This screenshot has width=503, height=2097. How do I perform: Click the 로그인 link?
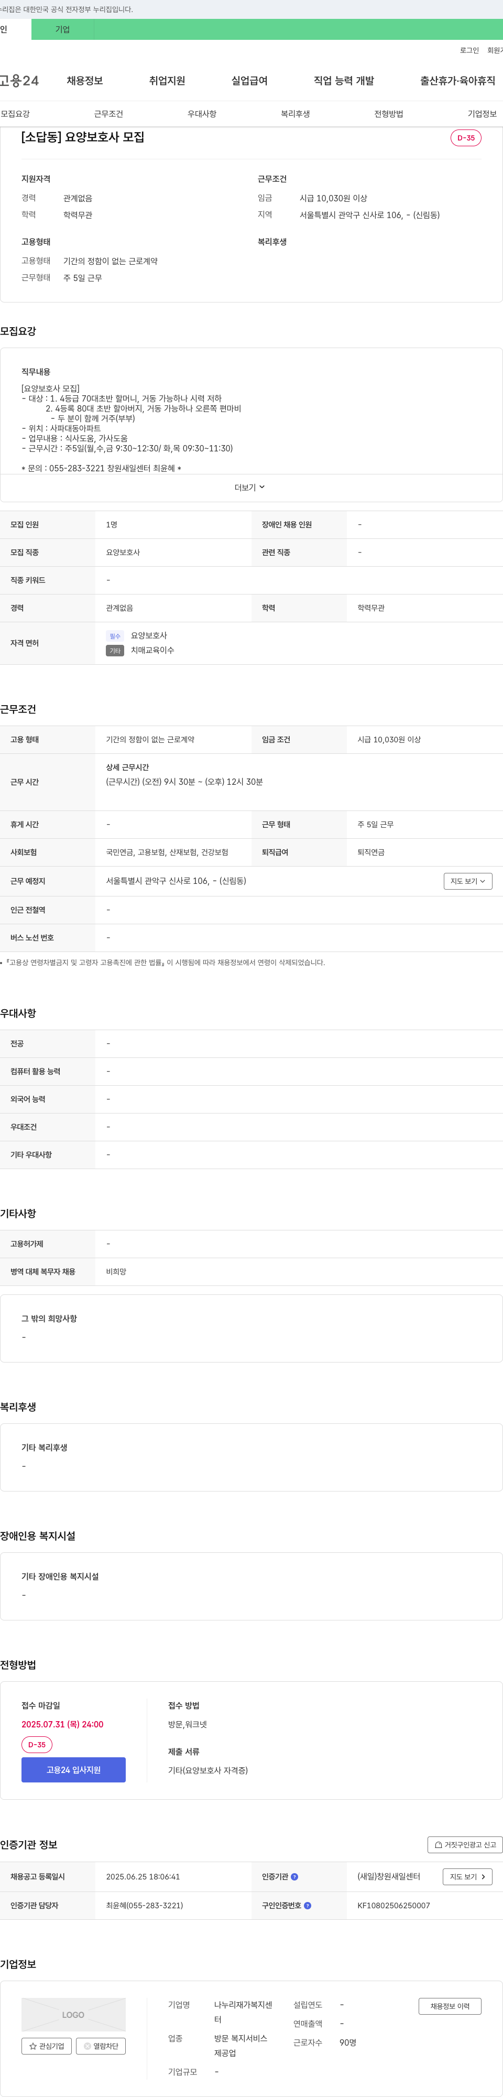469,50
